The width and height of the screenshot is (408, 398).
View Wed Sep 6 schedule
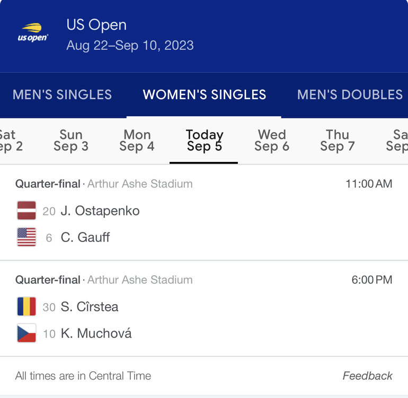(271, 141)
